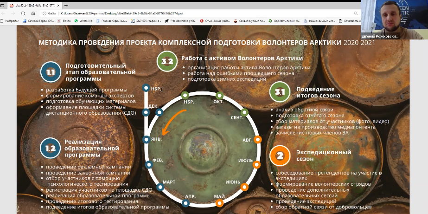This screenshot has height=214, width=428.
Task: Click bullet 'зачисление новых членов ЗА'
Action: pos(312,133)
